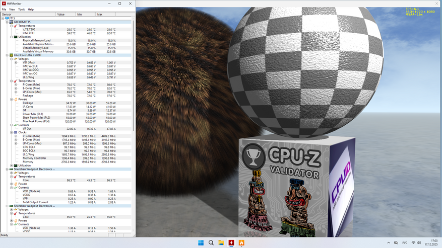Expand P-Cores (Max) under Temperatures
The image size is (442, 248).
(16, 85)
